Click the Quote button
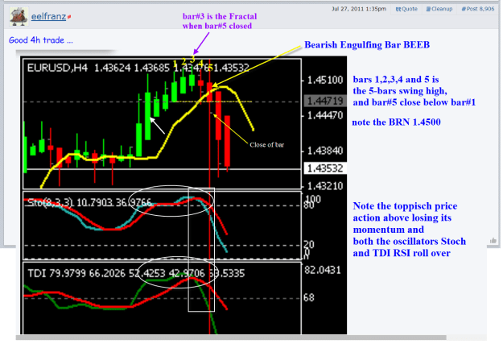This screenshot has width=503, height=344. (406, 9)
